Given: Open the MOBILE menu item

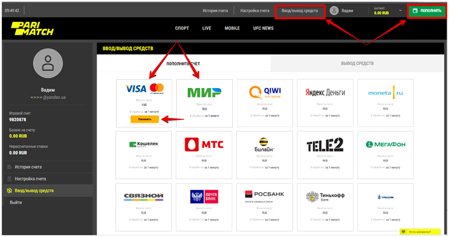Looking at the screenshot, I should click(232, 28).
